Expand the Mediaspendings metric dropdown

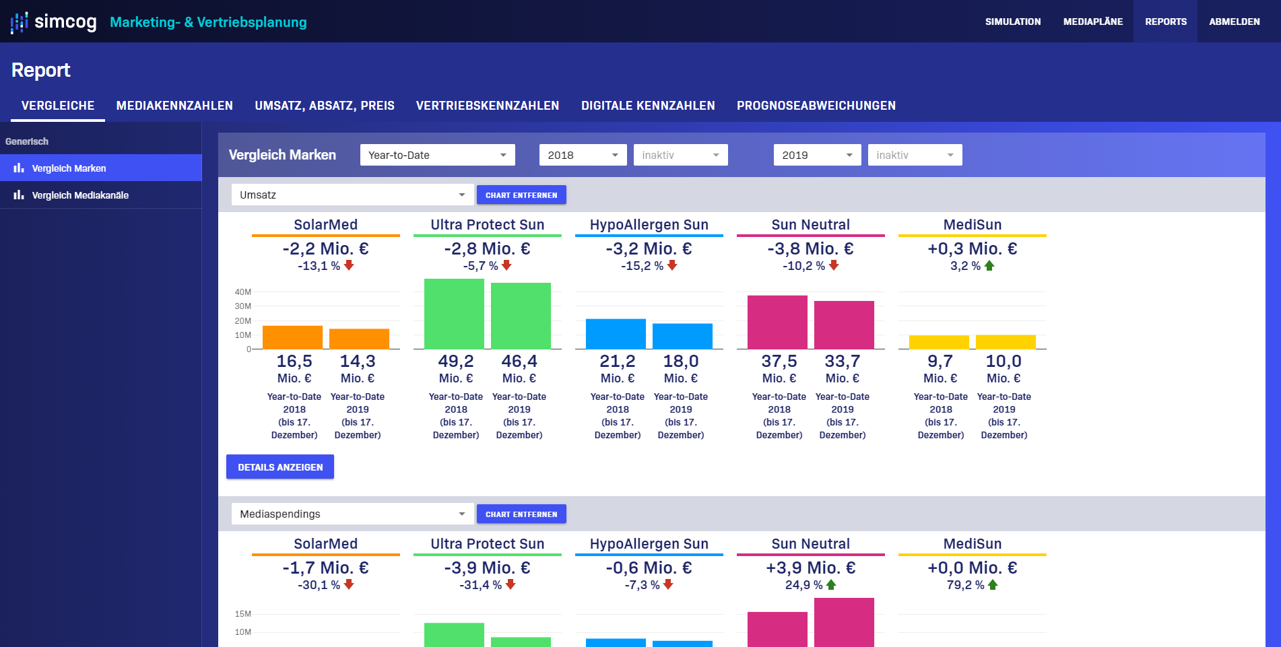tap(353, 514)
